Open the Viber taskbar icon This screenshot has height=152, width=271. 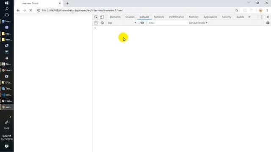coord(7,27)
